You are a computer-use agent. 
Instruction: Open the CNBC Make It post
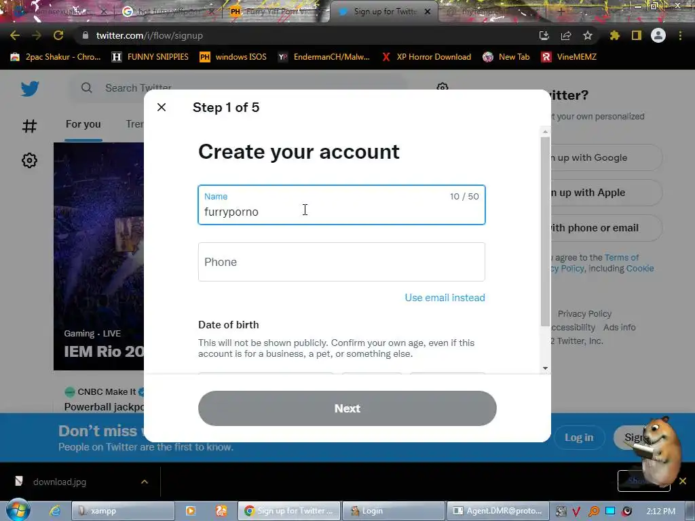point(104,399)
